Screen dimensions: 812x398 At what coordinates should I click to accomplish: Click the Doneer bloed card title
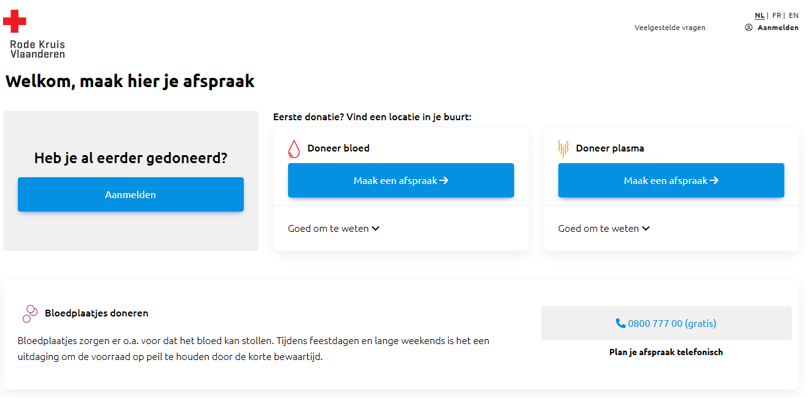click(338, 148)
